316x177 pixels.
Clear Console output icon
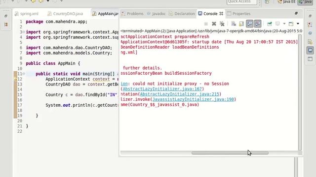pyautogui.click(x=234, y=24)
